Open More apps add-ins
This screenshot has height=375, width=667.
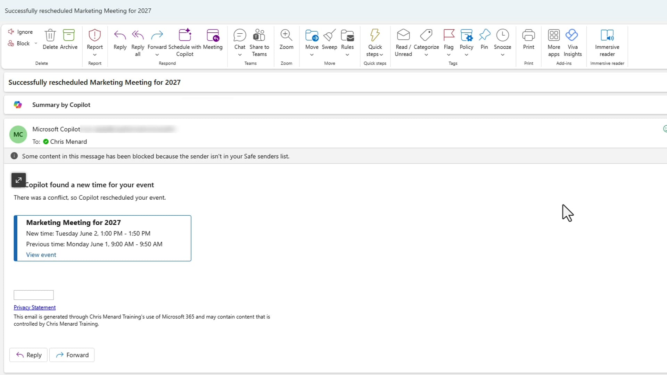(554, 35)
